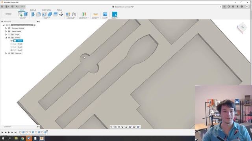This screenshot has width=252, height=141.
Task: Select the Combine tool
Action: pyautogui.click(x=50, y=14)
